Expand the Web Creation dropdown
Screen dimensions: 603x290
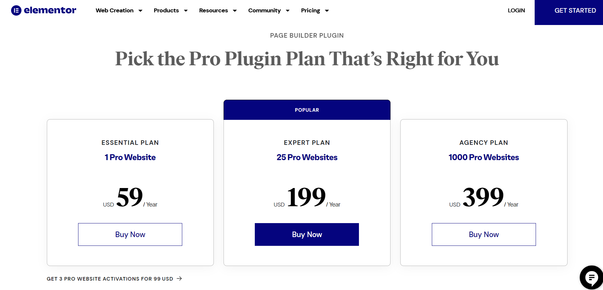click(x=141, y=10)
